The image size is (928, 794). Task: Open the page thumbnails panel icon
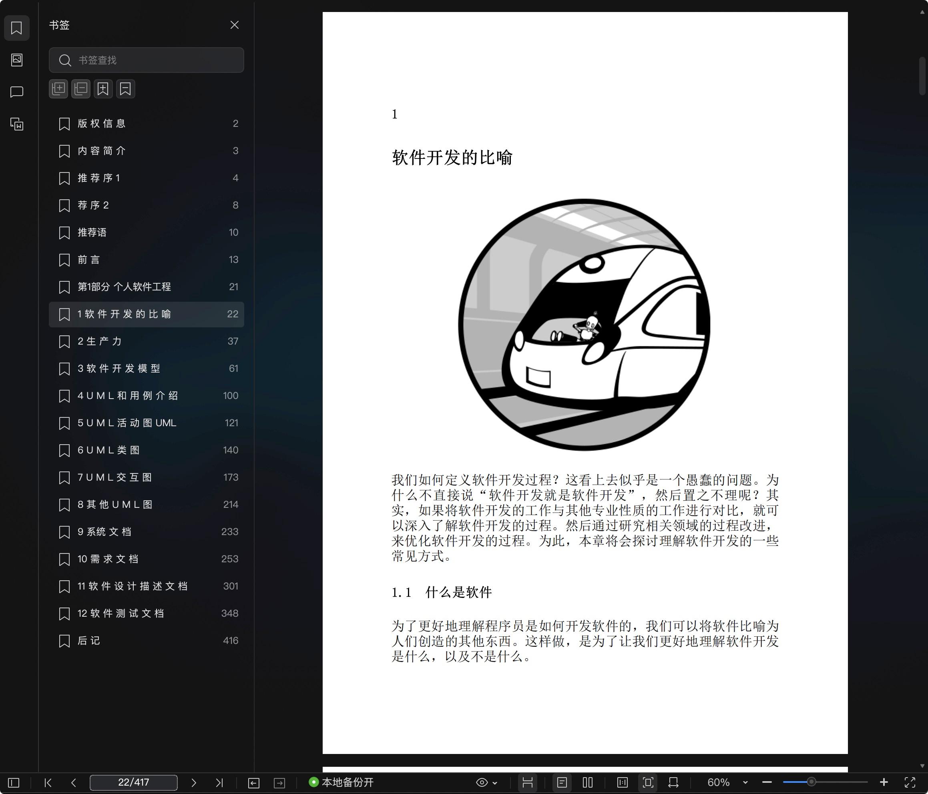coord(16,60)
